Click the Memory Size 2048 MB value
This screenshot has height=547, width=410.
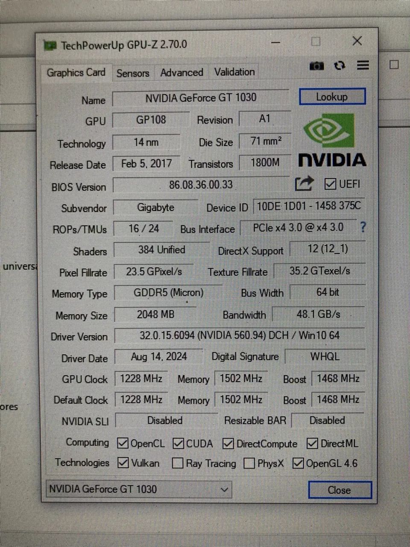[155, 315]
